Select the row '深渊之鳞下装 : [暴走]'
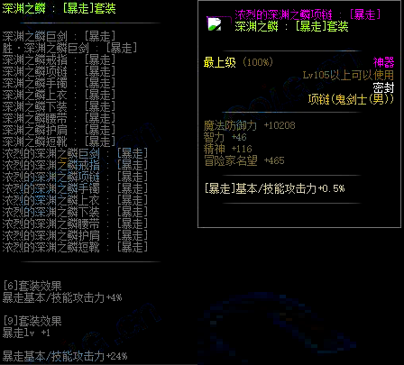This screenshot has height=365, width=404. [x=59, y=106]
